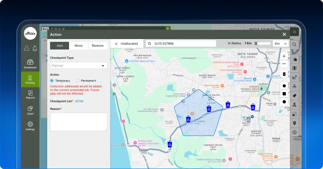Open the Checkpoint Type dropdown
Screen dimensions: 323x169
(78, 66)
